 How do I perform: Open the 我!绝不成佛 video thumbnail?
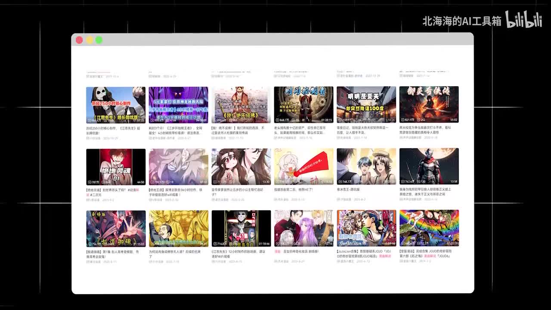241,105
